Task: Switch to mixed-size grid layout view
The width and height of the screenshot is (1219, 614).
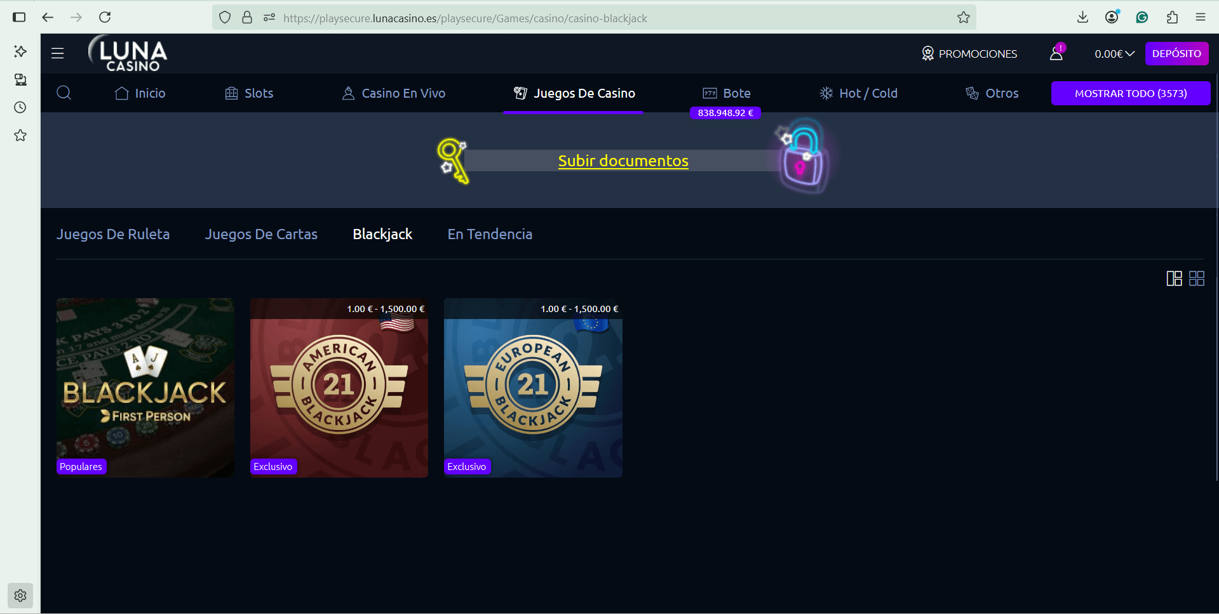Action: 1174,278
